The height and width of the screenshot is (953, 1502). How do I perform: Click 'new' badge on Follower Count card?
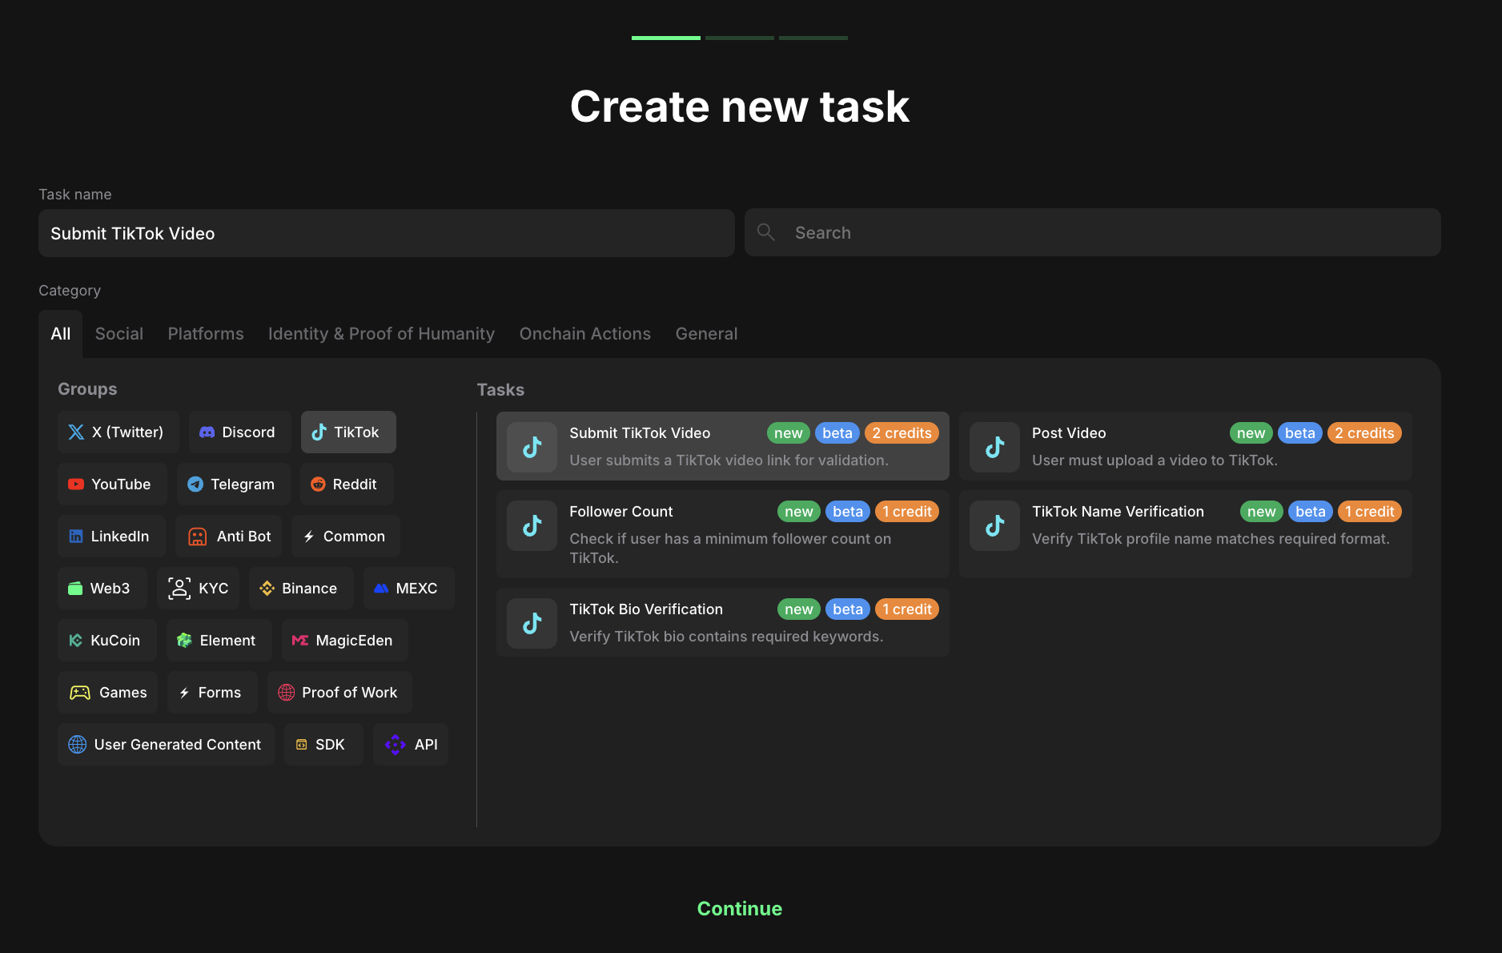pyautogui.click(x=798, y=512)
